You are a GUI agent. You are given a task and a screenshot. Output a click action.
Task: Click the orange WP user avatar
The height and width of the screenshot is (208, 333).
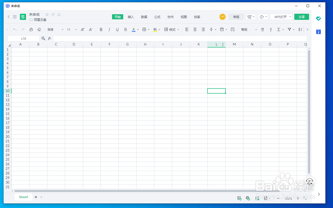pos(223,17)
